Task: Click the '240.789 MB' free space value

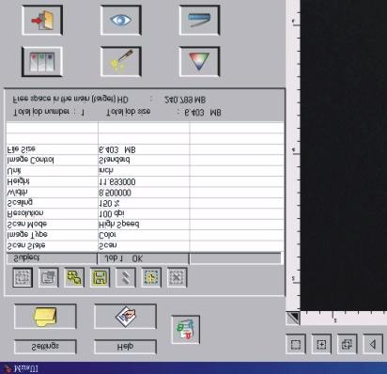Action: point(185,100)
